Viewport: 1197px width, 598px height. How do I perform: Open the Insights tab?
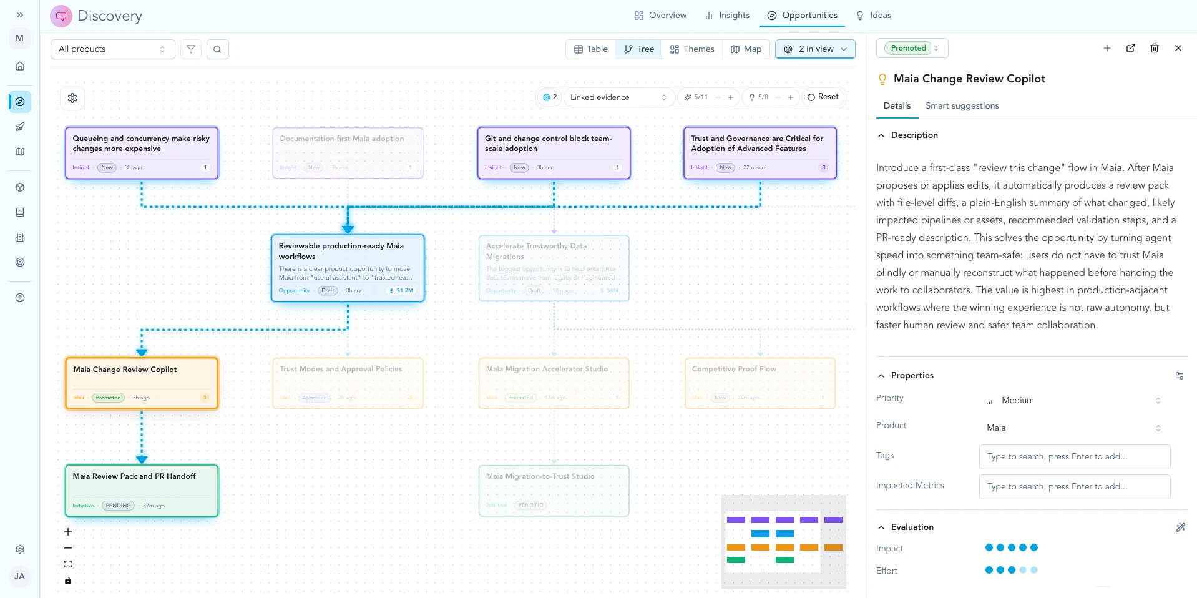click(727, 16)
